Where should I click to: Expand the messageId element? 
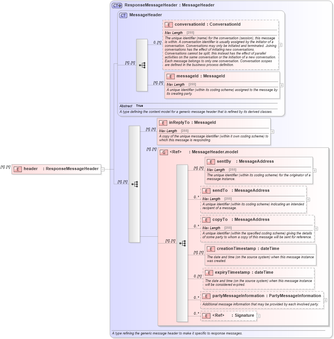[x=281, y=85]
